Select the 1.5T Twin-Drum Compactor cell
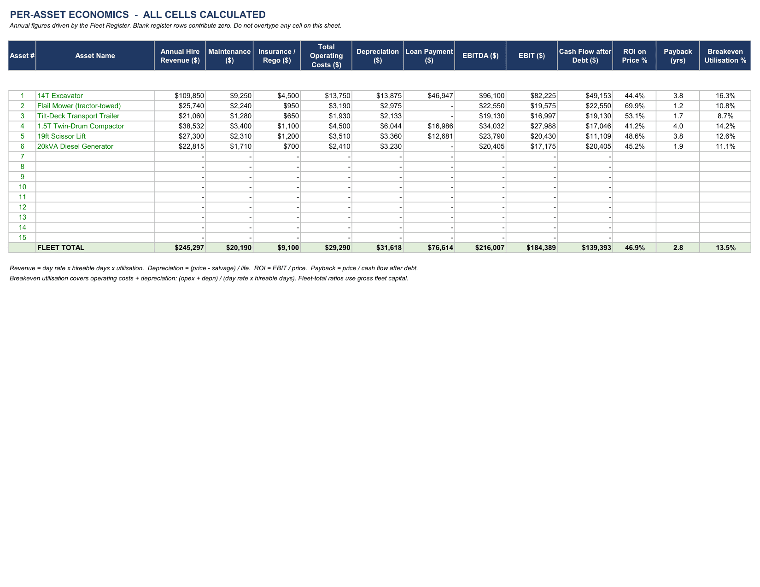Viewport: 760px width, 587px height. pyautogui.click(x=95, y=126)
